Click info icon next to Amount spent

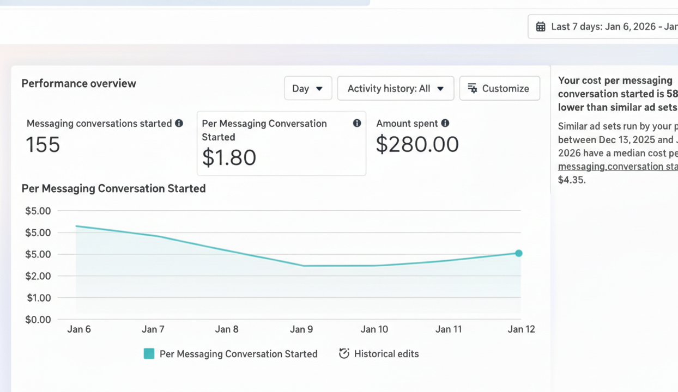pos(445,124)
